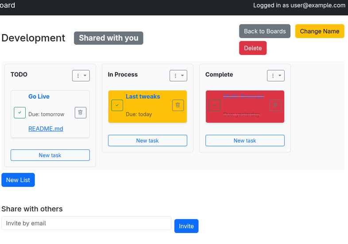Click trash icon on Last tweaks task
This screenshot has width=348, height=244.
click(178, 105)
